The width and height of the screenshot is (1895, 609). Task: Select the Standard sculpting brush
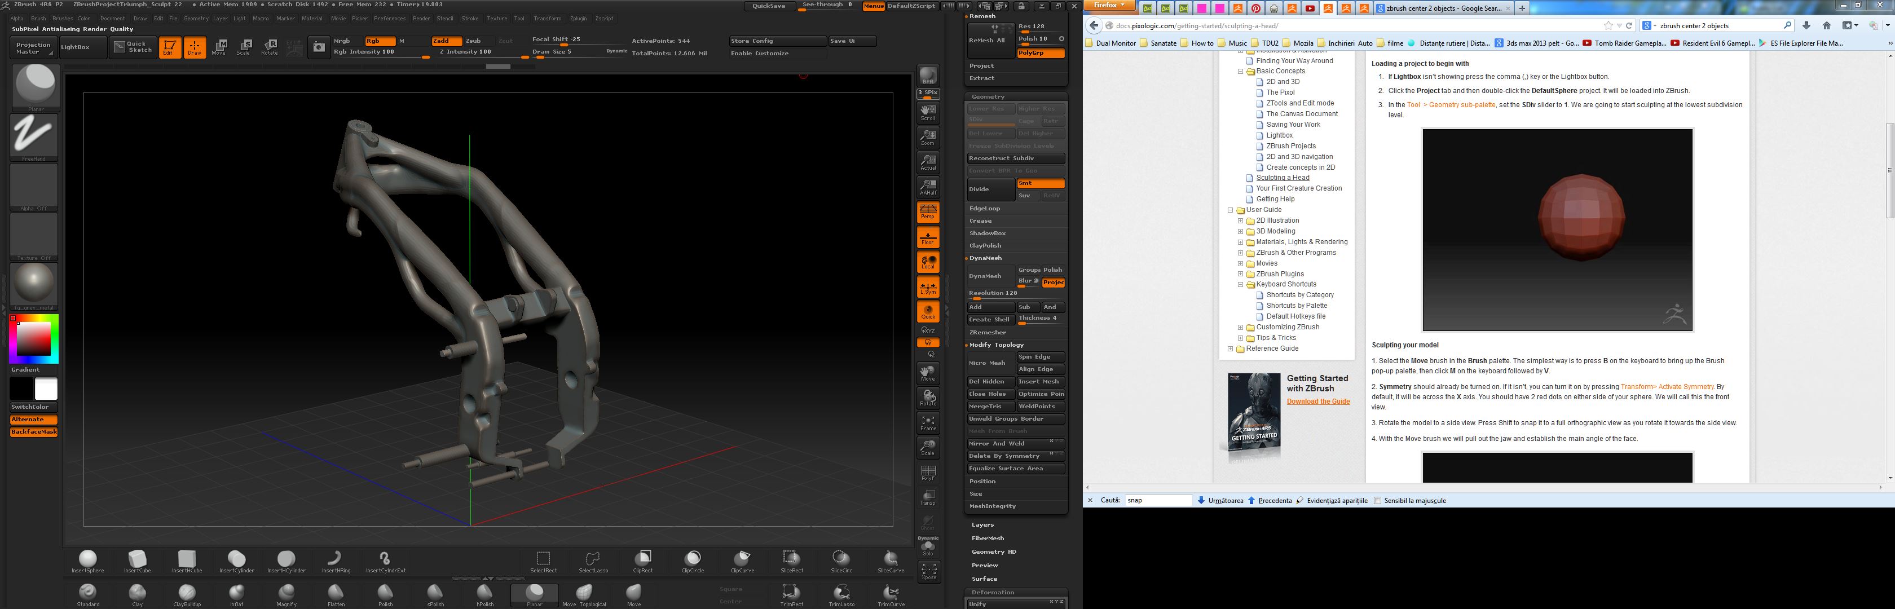point(87,595)
